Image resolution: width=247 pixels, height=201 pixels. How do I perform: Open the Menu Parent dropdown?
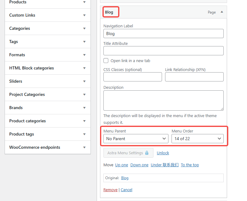coord(136,139)
